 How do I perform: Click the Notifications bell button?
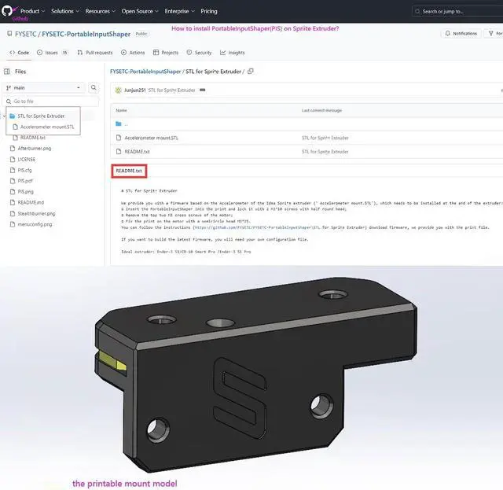pyautogui.click(x=461, y=33)
